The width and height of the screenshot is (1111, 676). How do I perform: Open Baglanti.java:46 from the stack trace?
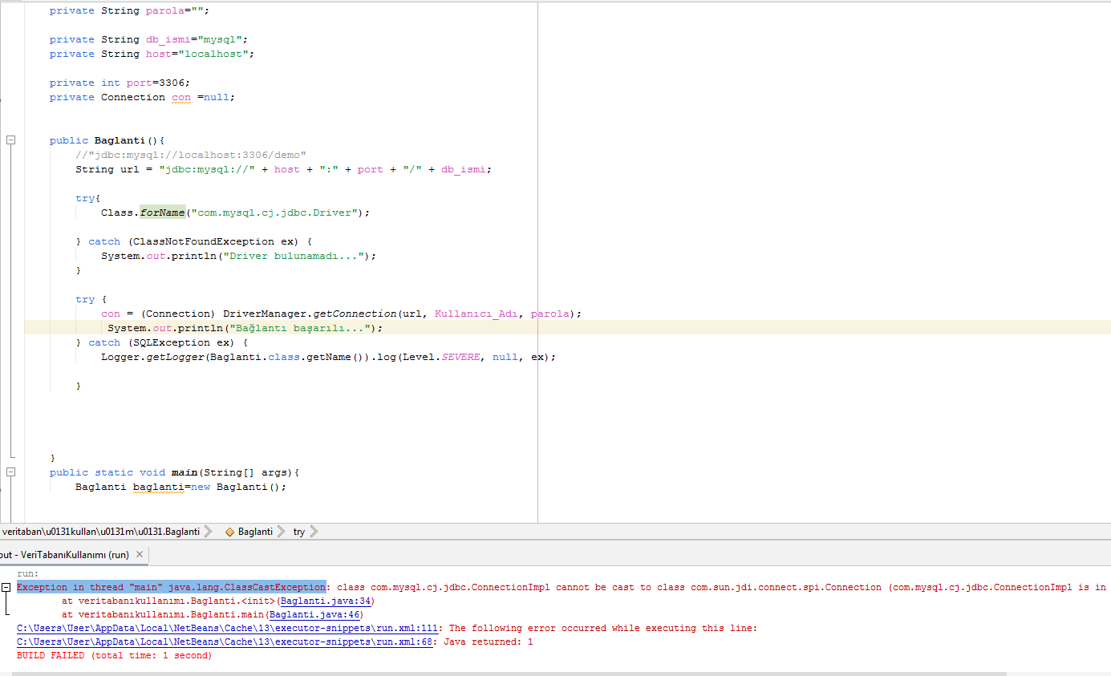315,614
